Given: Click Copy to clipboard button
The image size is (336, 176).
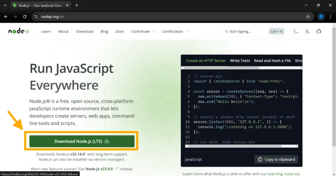Looking at the screenshot, I should point(276,160).
